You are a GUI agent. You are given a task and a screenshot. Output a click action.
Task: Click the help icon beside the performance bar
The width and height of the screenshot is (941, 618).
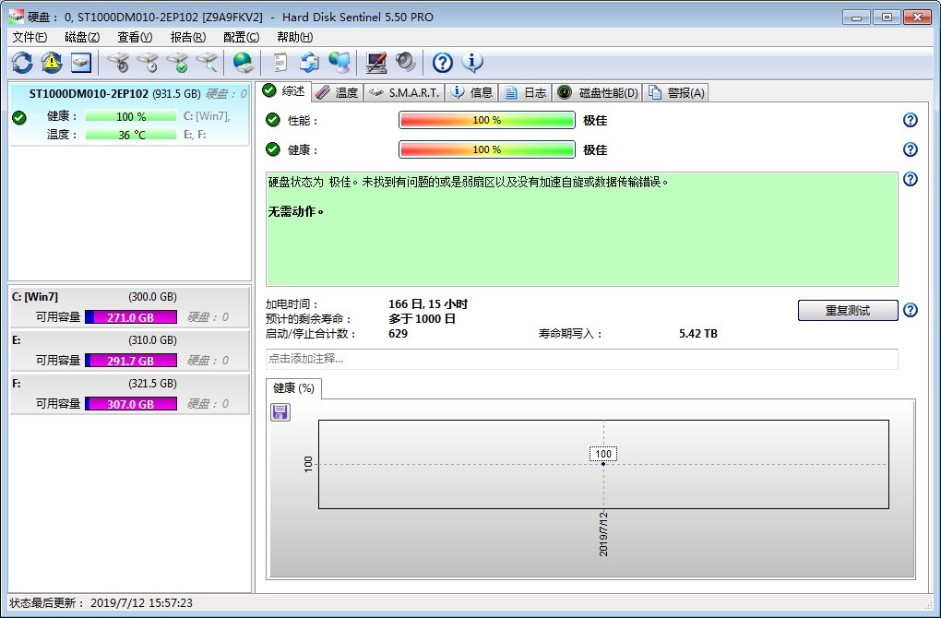910,120
